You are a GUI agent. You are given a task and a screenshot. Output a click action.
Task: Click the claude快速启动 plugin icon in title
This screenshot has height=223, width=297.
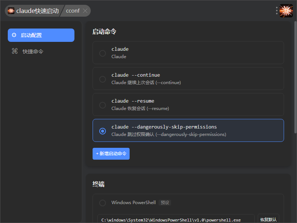pos(11,11)
